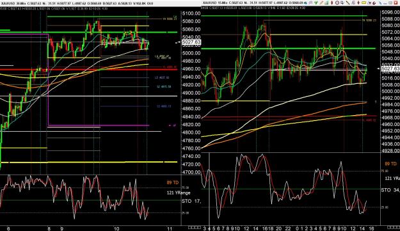Select the thick red horizontal line on left chart

[x=88, y=69]
